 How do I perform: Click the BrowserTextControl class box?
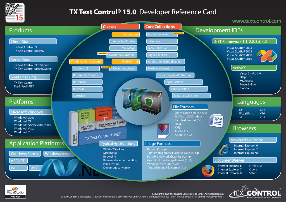[x=87, y=75]
